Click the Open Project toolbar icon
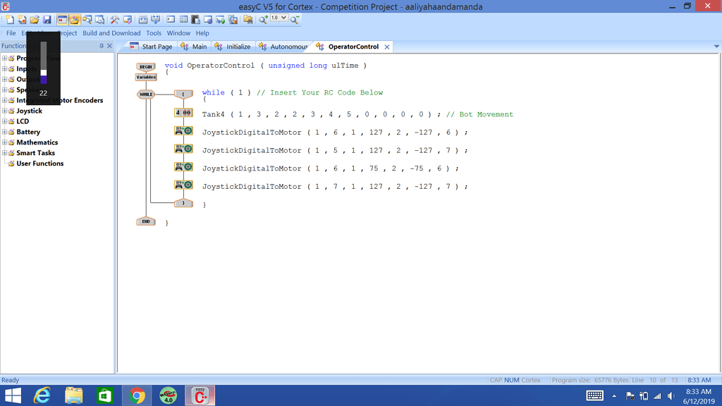The image size is (722, 406). point(35,19)
